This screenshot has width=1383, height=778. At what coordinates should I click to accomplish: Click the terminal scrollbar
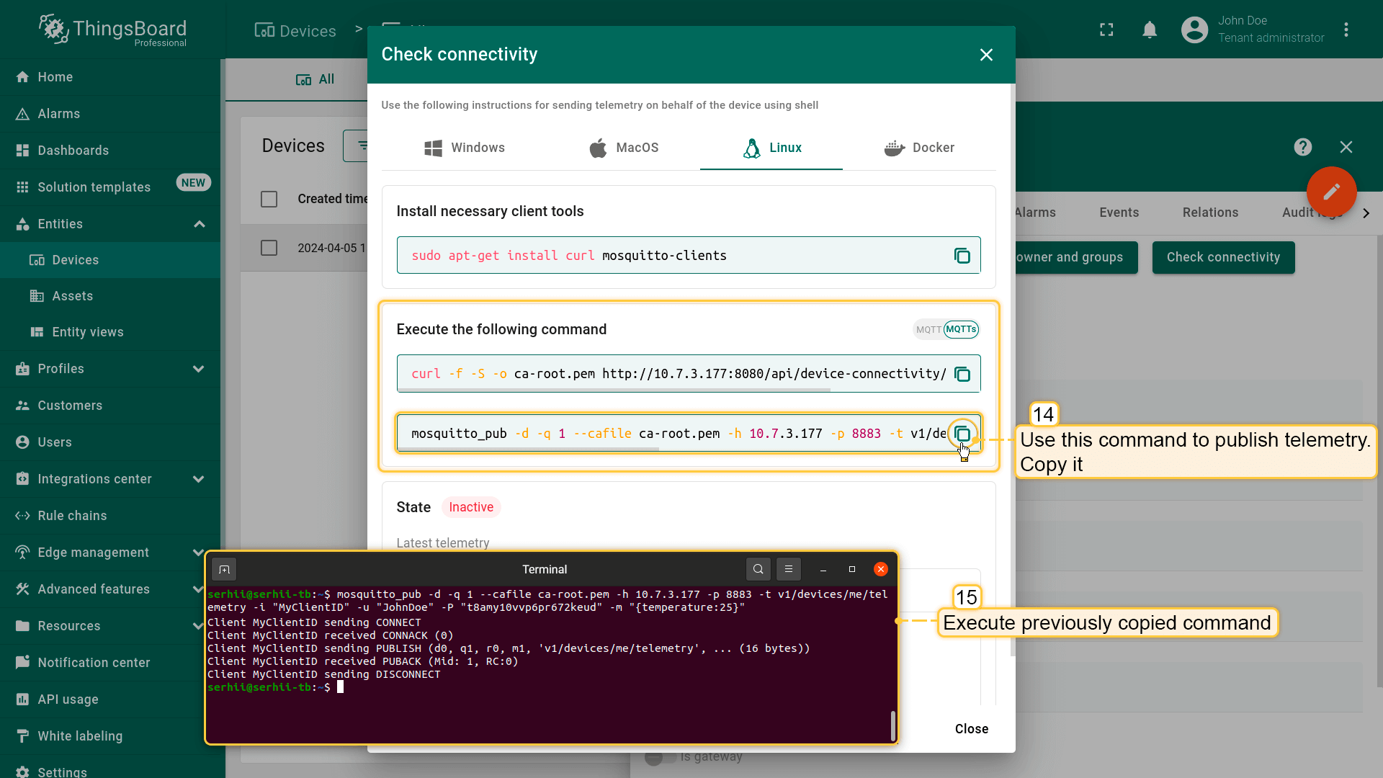[x=892, y=725]
